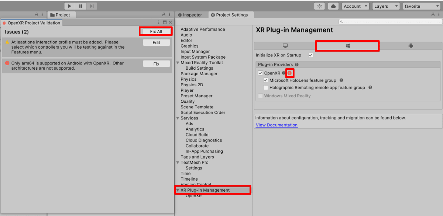Click the help icon next to OpenXR

coord(284,73)
